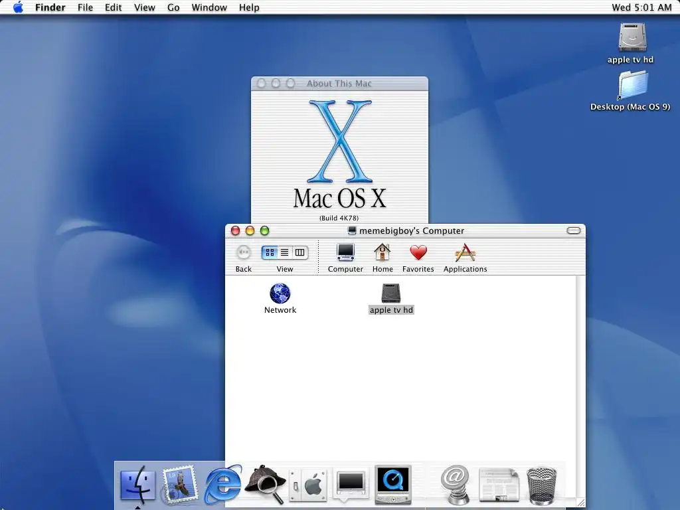This screenshot has width=680, height=510.
Task: Zoom the memebigboy's Computer window
Action: pos(264,230)
